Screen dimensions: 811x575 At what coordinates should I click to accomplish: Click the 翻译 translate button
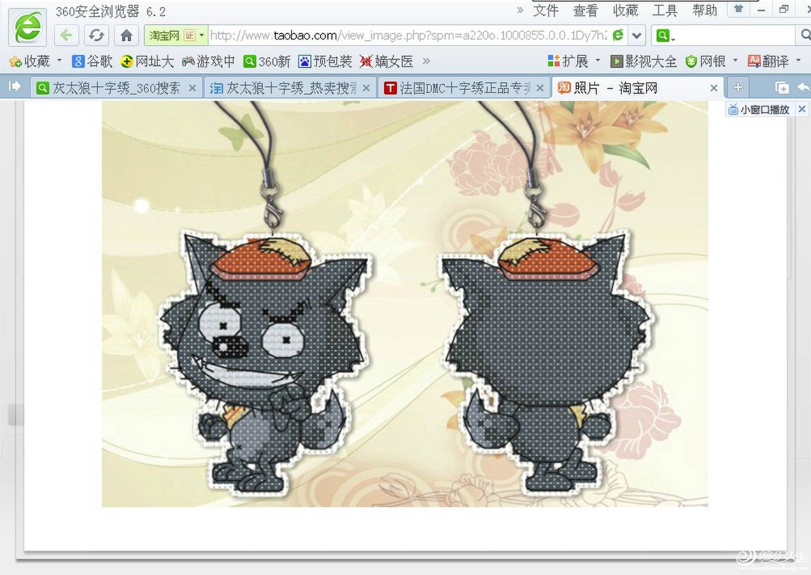click(x=768, y=61)
